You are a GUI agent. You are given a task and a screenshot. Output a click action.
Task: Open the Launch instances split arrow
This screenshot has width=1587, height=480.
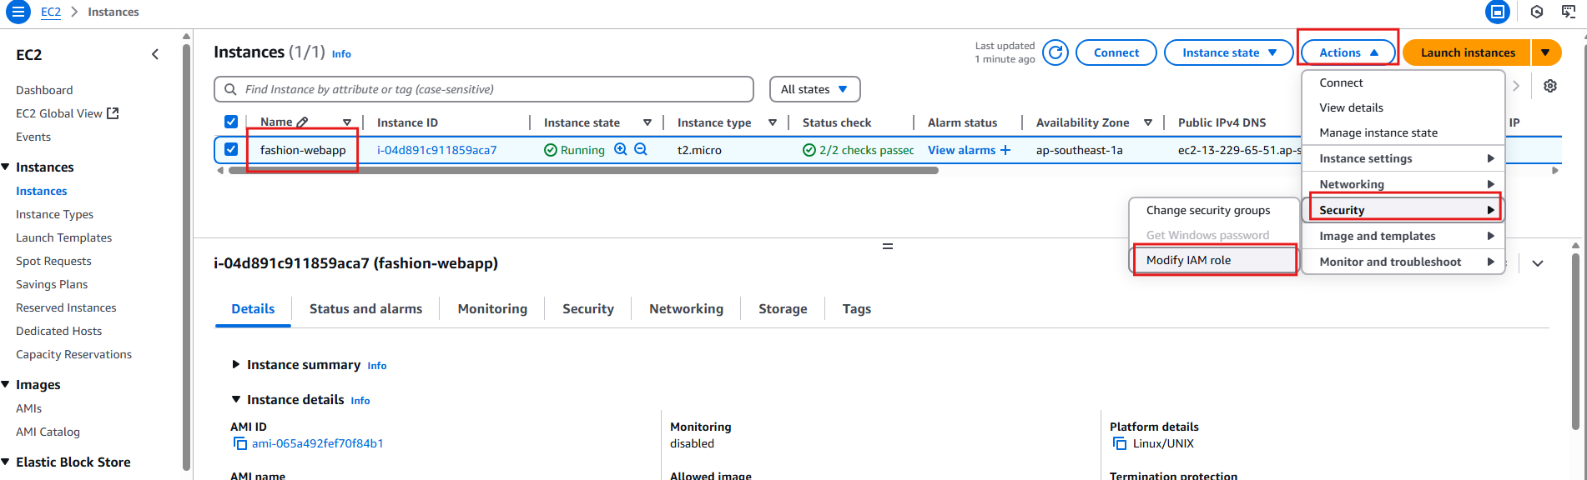point(1546,52)
